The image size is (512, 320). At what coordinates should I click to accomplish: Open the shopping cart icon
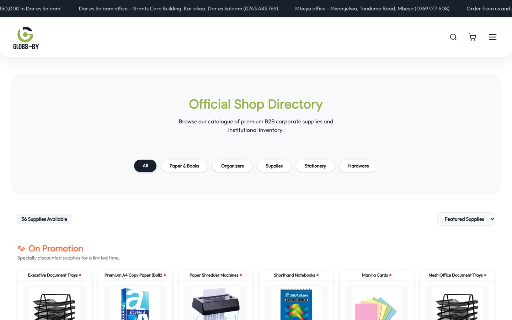tap(473, 37)
